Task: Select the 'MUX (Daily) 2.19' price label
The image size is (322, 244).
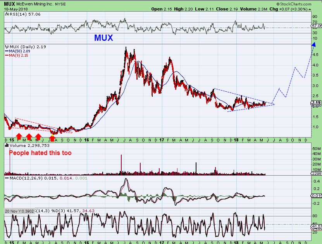Action: point(28,47)
